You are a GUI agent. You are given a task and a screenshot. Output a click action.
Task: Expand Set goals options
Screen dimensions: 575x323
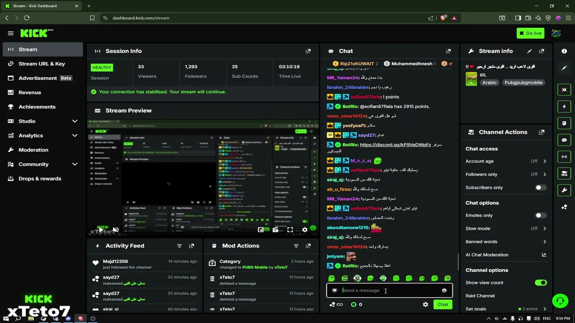click(544, 309)
